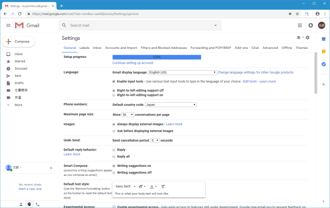Choose Reply all as default behavior
Image resolution: width=330 pixels, height=208 pixels.
[114, 156]
